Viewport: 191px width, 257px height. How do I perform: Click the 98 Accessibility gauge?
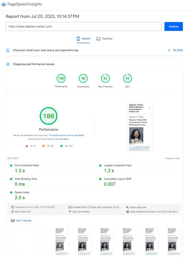83,78
